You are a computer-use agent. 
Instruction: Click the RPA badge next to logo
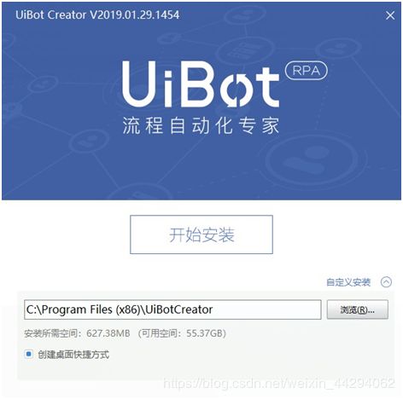click(x=307, y=71)
